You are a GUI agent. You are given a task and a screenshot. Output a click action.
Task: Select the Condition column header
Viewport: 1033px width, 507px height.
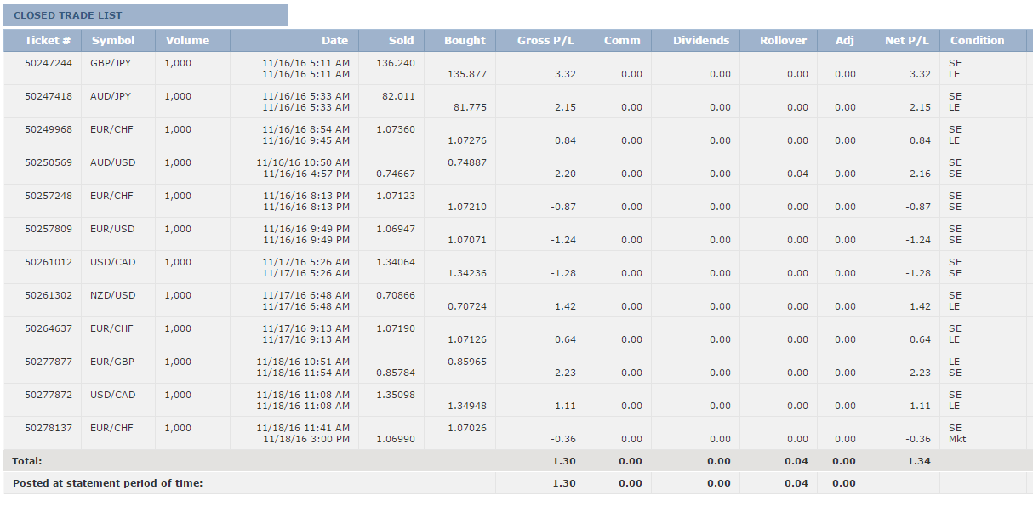(983, 40)
